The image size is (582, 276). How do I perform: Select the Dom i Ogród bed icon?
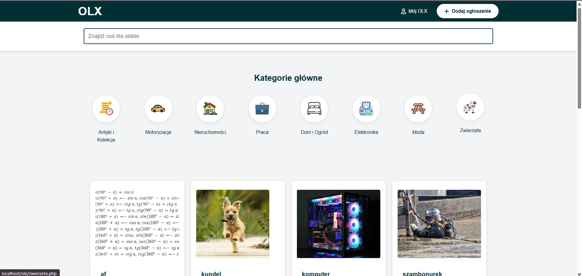pos(314,109)
